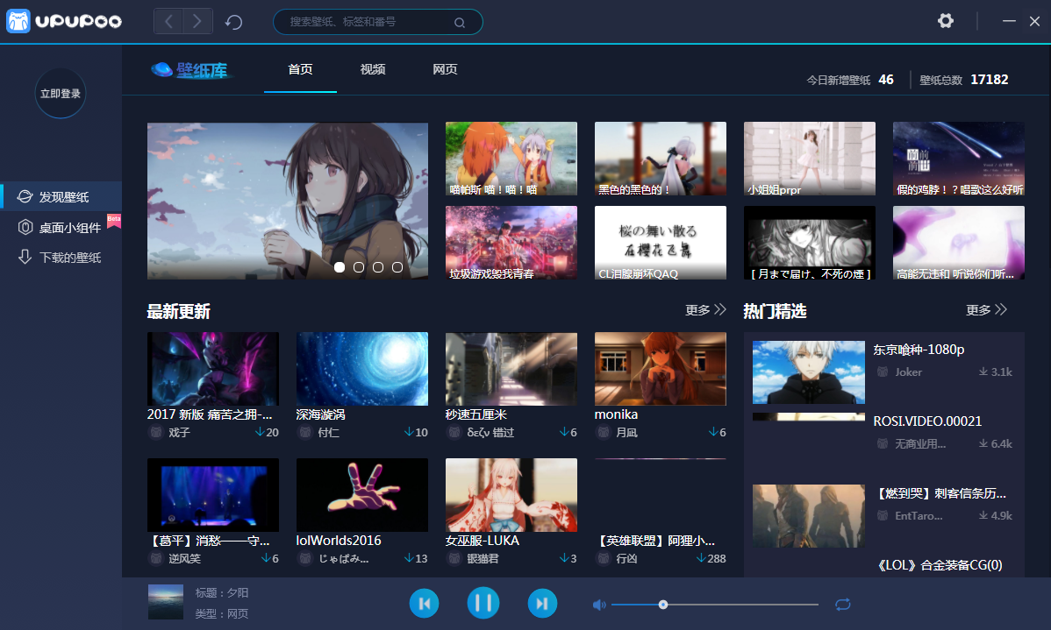Skip to the previous wallpaper
This screenshot has height=630, width=1051.
click(424, 603)
